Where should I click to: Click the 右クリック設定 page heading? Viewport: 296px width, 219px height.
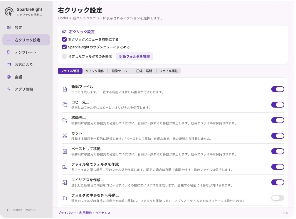pyautogui.click(x=80, y=10)
